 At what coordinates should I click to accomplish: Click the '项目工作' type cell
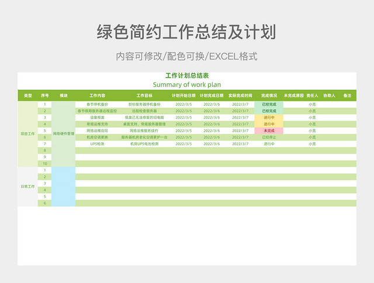click(27, 134)
